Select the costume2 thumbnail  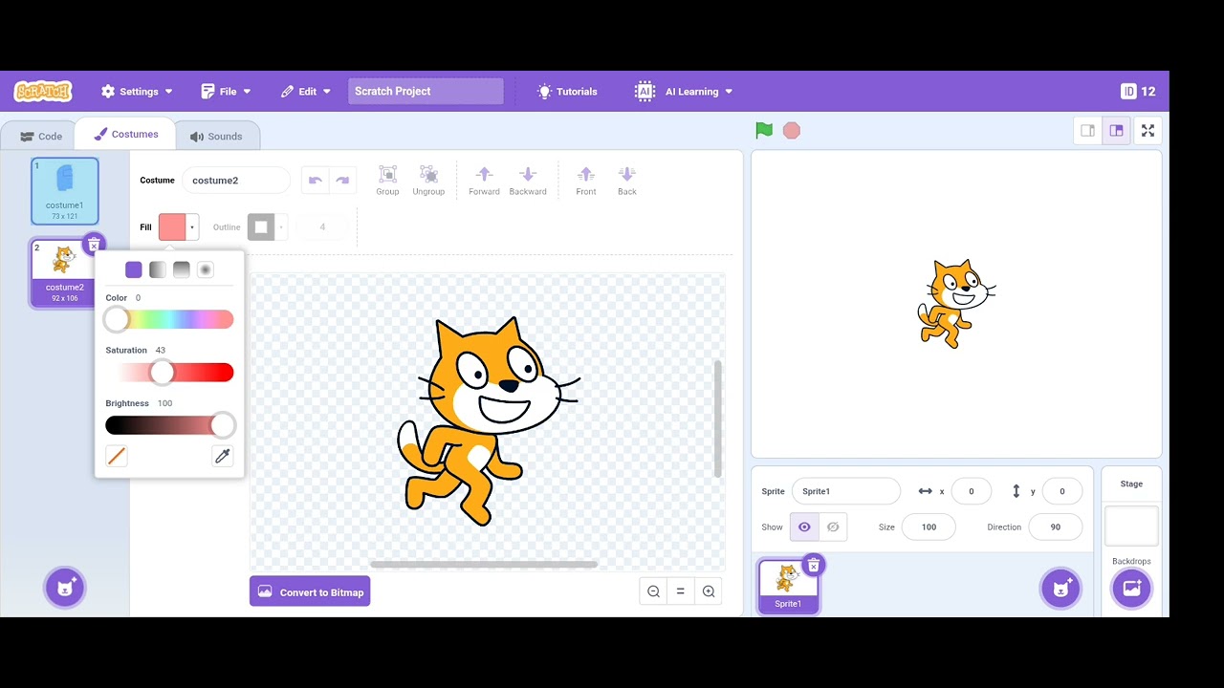pyautogui.click(x=64, y=273)
